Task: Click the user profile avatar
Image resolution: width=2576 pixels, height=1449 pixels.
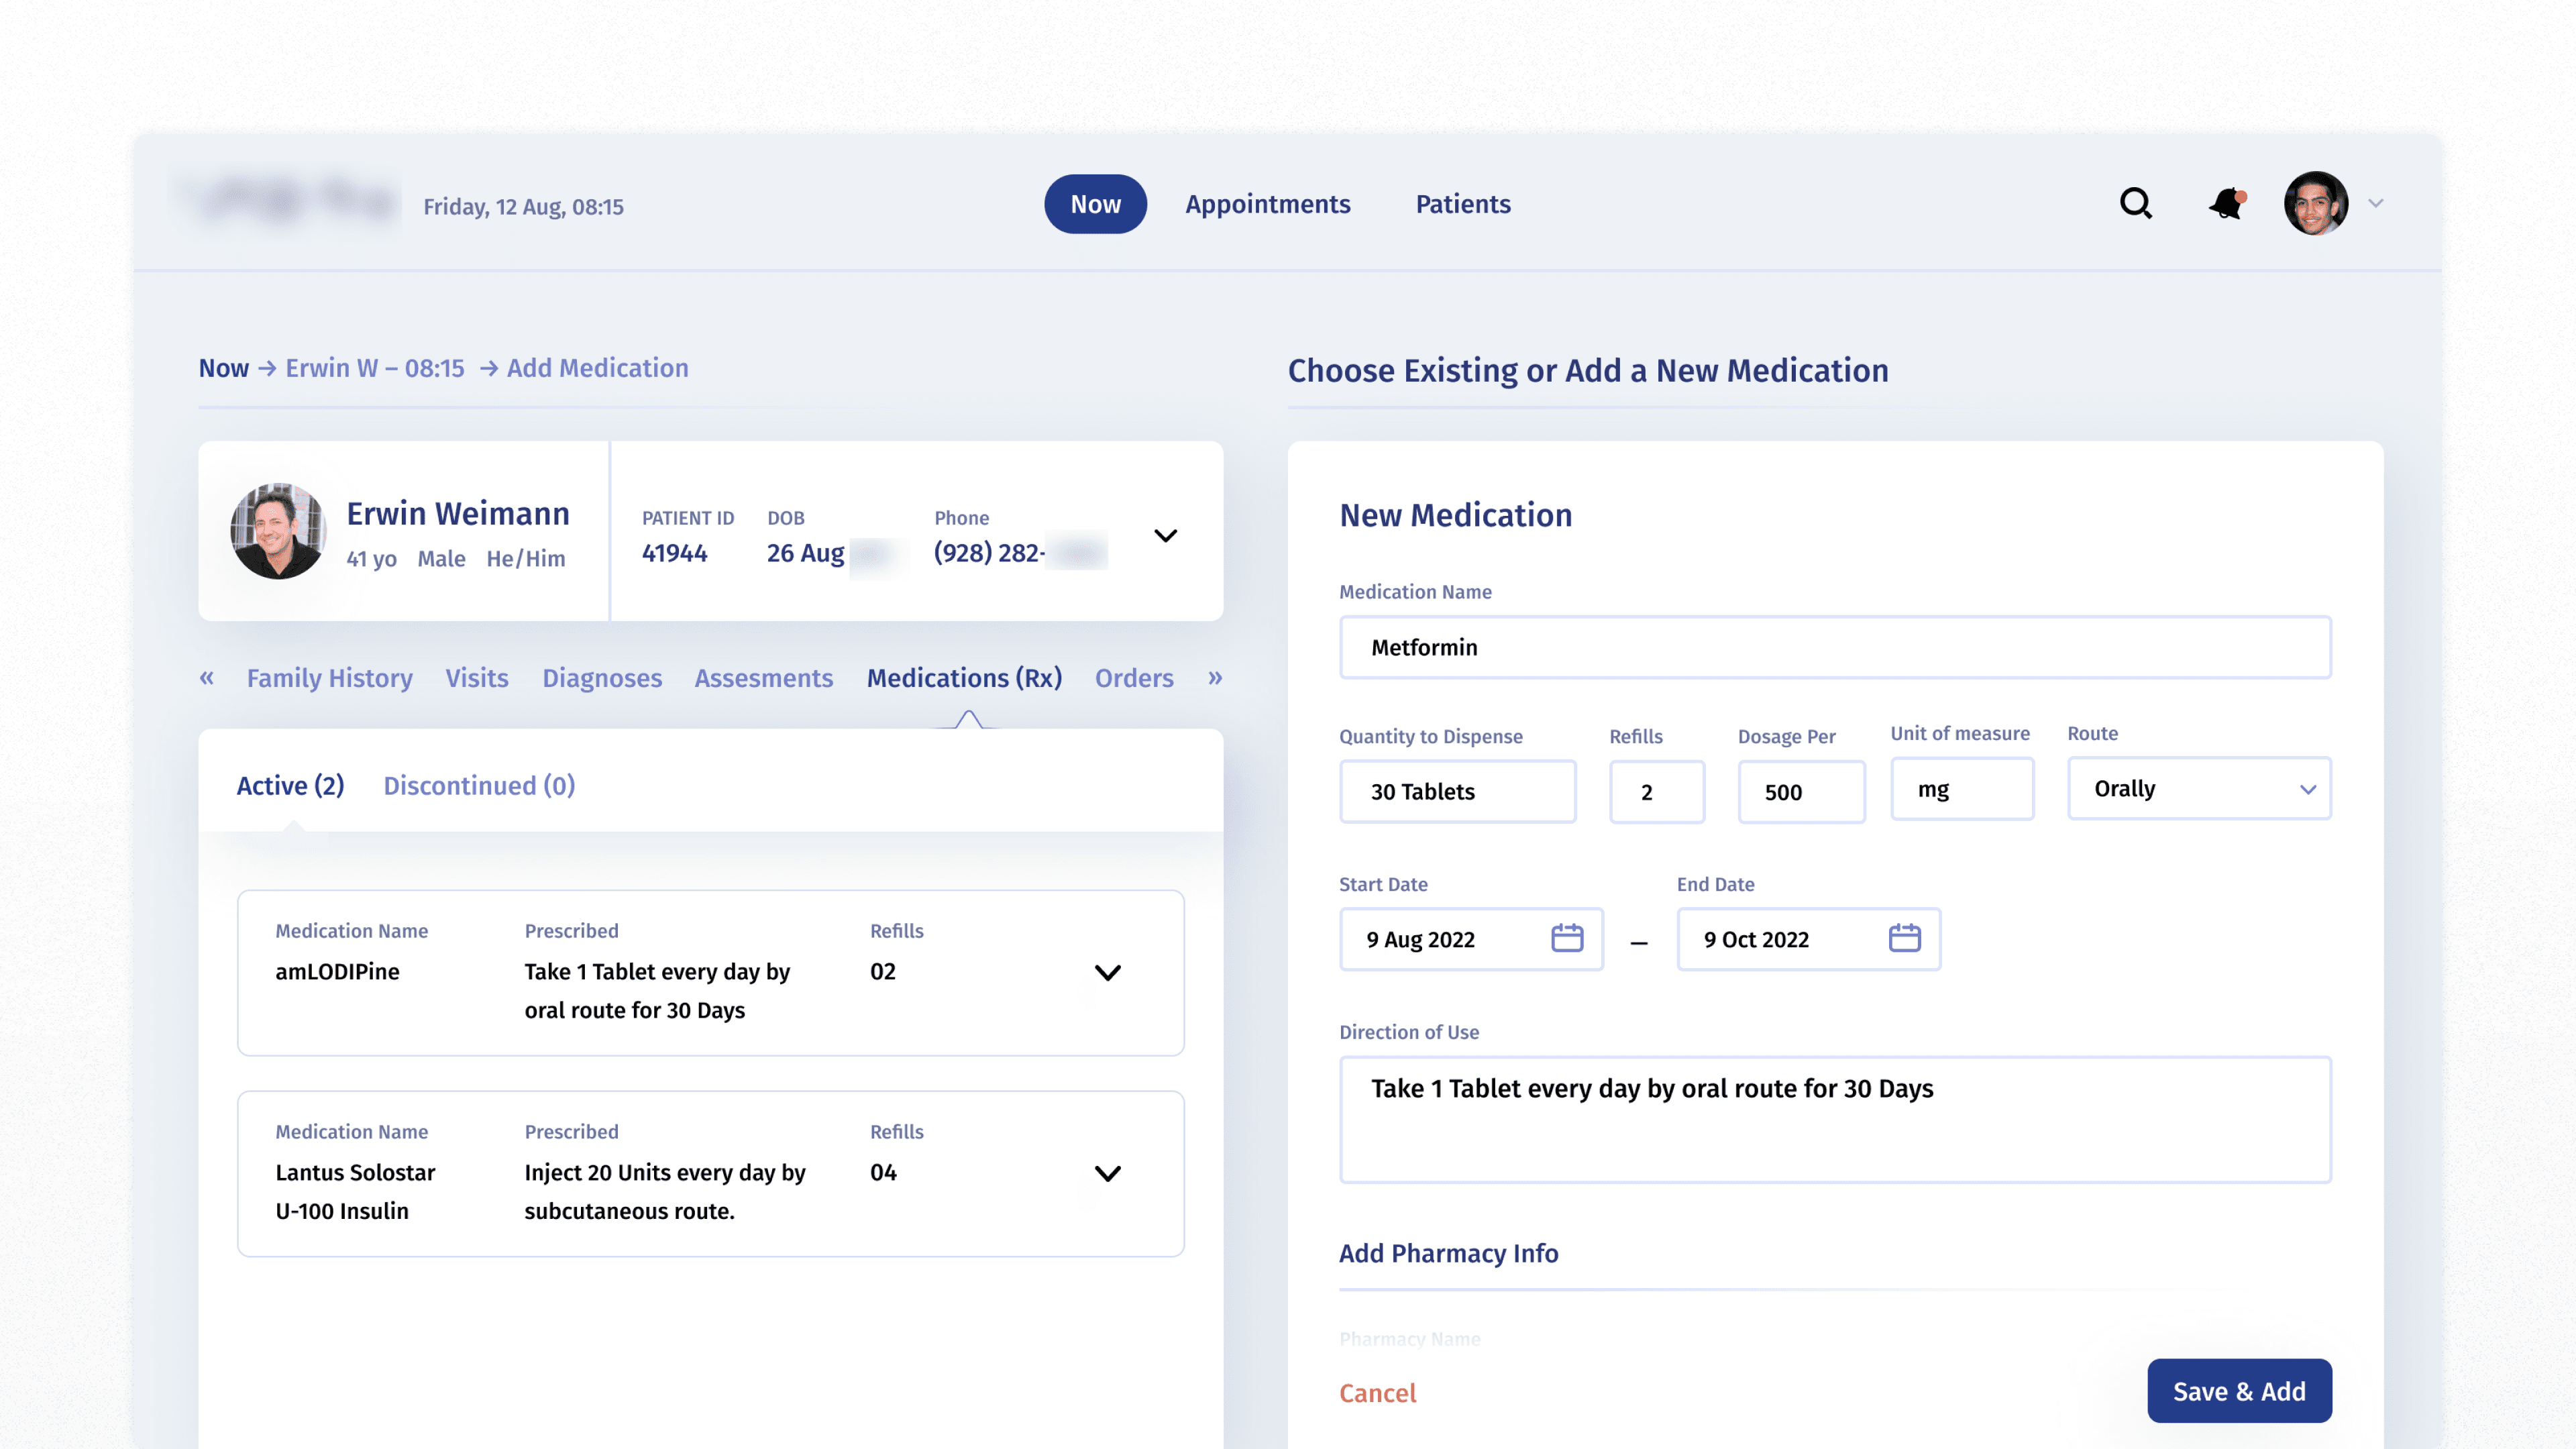Action: pos(2315,204)
